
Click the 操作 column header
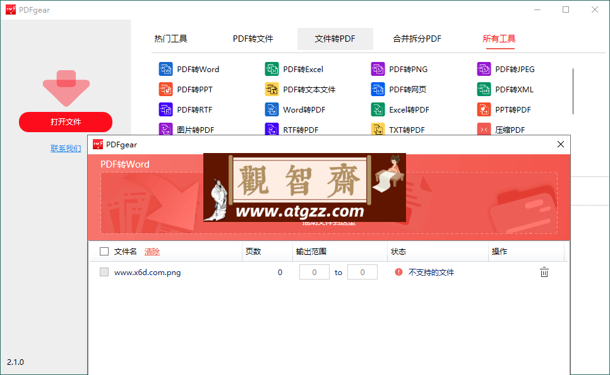tap(499, 252)
